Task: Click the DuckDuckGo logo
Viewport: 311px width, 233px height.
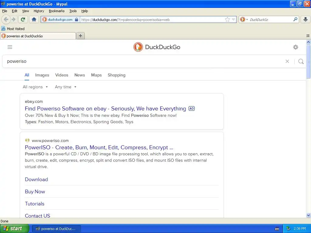Action: coord(157,47)
